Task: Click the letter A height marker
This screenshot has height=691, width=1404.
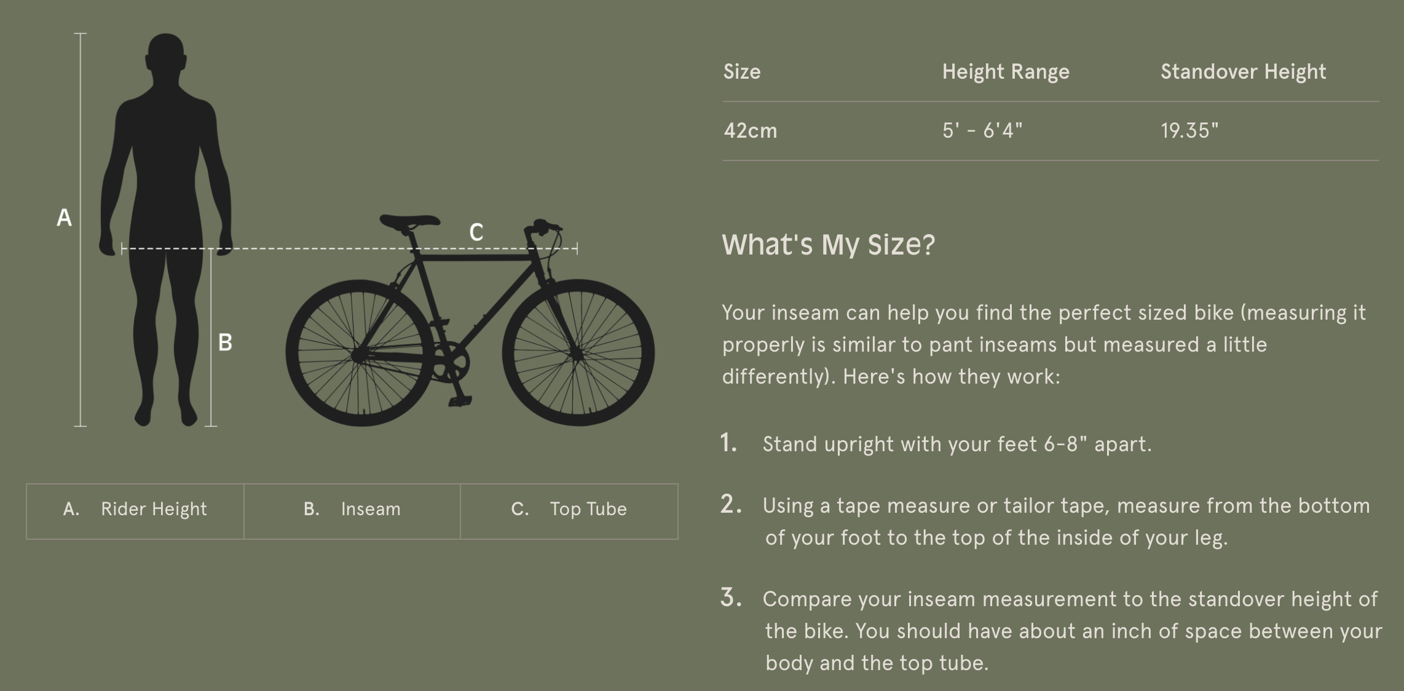Action: [x=64, y=218]
